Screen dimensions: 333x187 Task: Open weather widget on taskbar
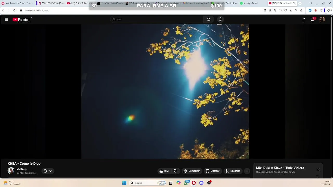pos(12,183)
